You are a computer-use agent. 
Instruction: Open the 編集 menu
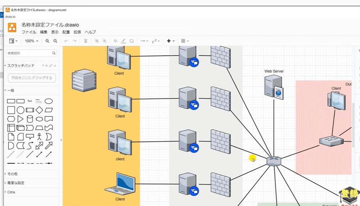(x=44, y=32)
